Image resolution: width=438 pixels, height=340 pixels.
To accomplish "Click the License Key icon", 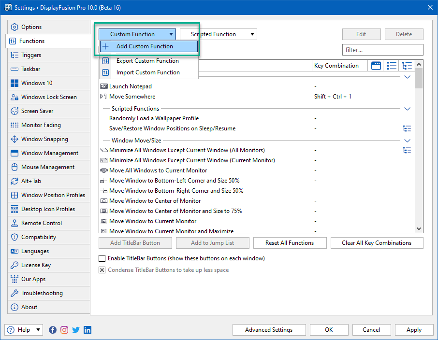I will point(14,265).
